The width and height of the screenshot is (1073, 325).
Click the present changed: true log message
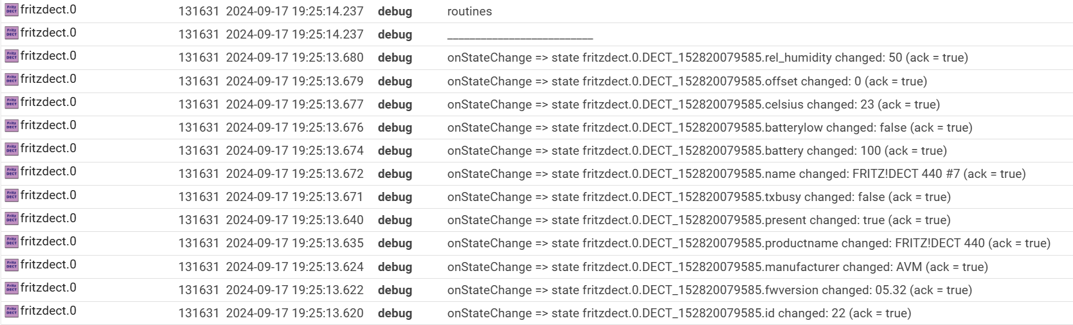click(x=699, y=220)
